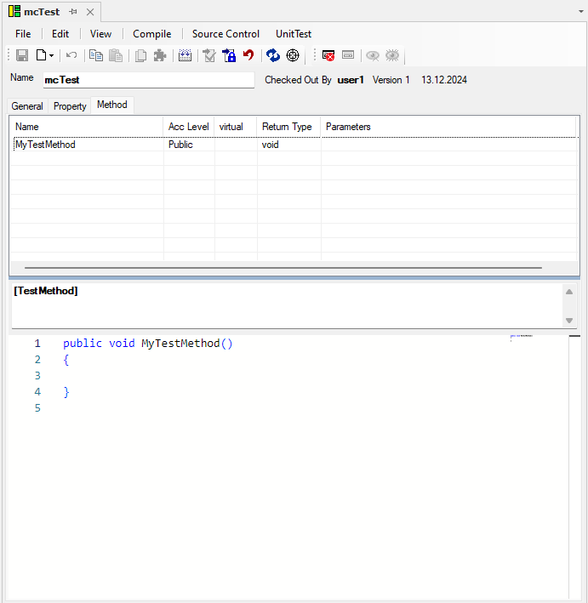The image size is (588, 603).
Task: Click the virtual column header
Action: click(235, 127)
